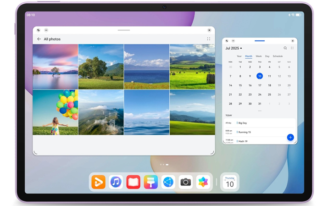Open the red Books app
The image size is (317, 206).
point(133,182)
